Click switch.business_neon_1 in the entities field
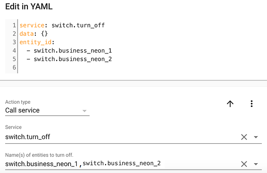Viewport: 267px width, 173px height. coord(41,164)
